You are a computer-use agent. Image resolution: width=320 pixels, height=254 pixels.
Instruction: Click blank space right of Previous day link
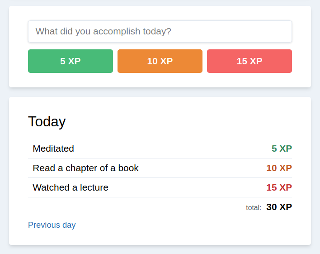[181, 225]
